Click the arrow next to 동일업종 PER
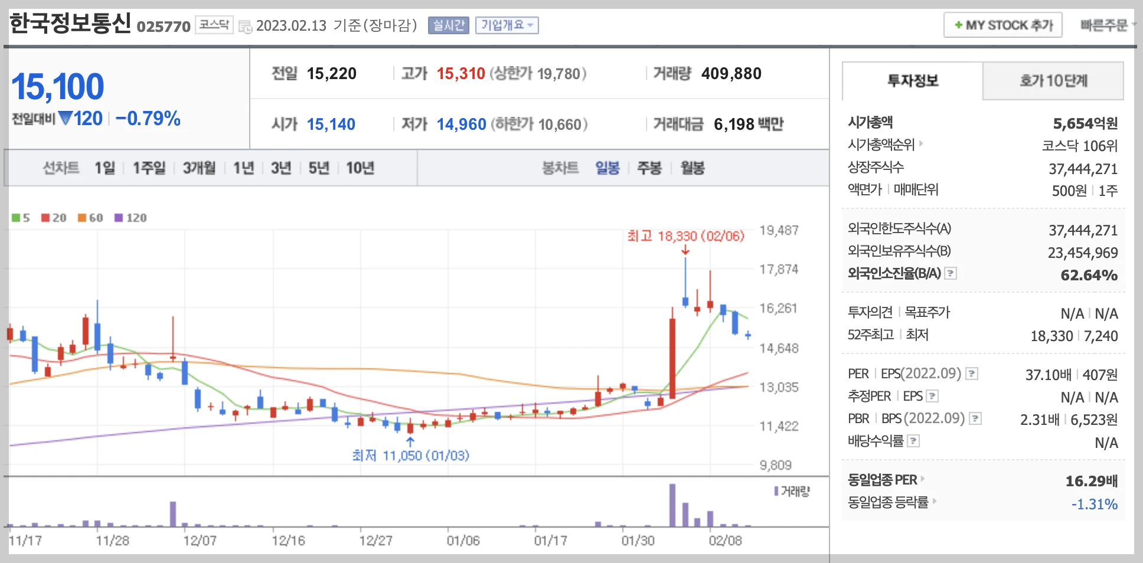 click(x=923, y=479)
